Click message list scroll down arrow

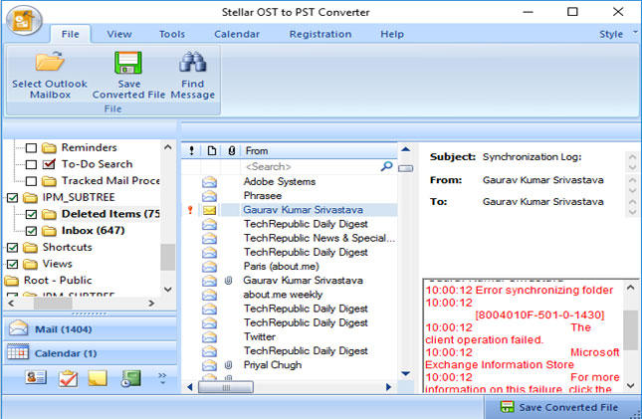click(405, 373)
